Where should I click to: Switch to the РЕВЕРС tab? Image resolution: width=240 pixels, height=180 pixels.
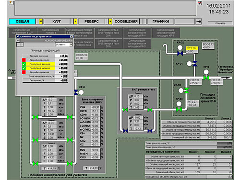tap(92, 22)
